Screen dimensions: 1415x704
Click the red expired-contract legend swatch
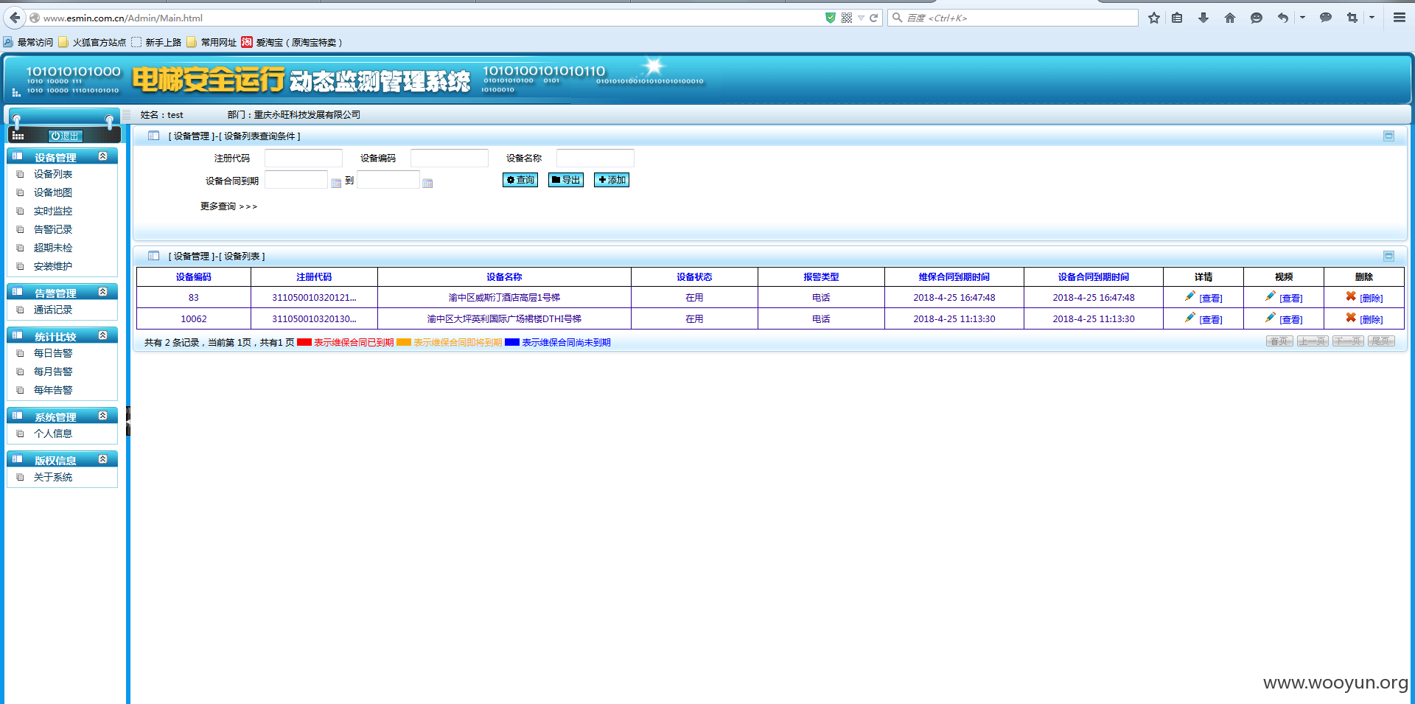coord(304,342)
